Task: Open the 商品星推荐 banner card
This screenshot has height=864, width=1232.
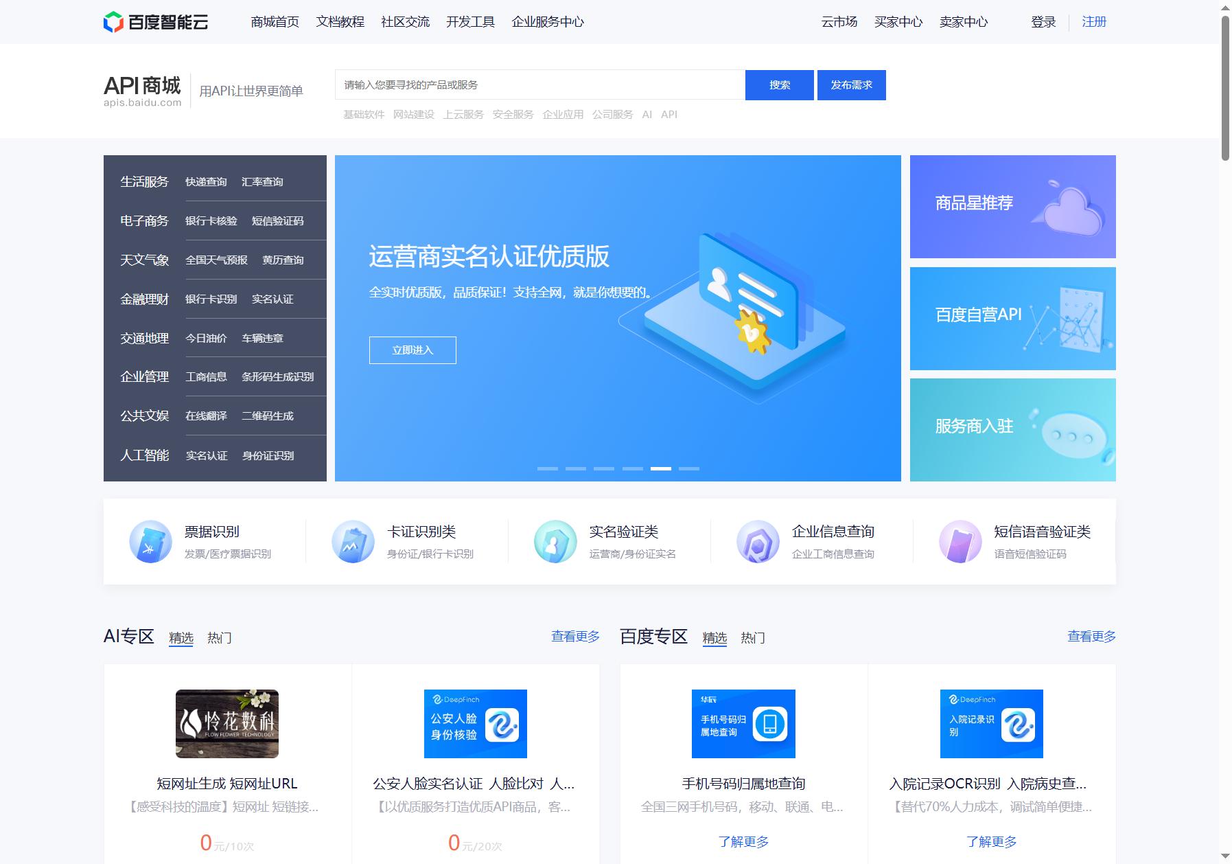Action: coord(1013,207)
